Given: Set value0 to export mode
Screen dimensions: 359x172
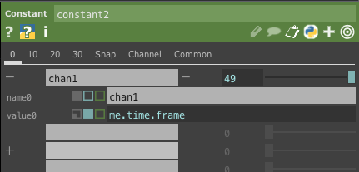Looking at the screenshot, I should 100,114.
